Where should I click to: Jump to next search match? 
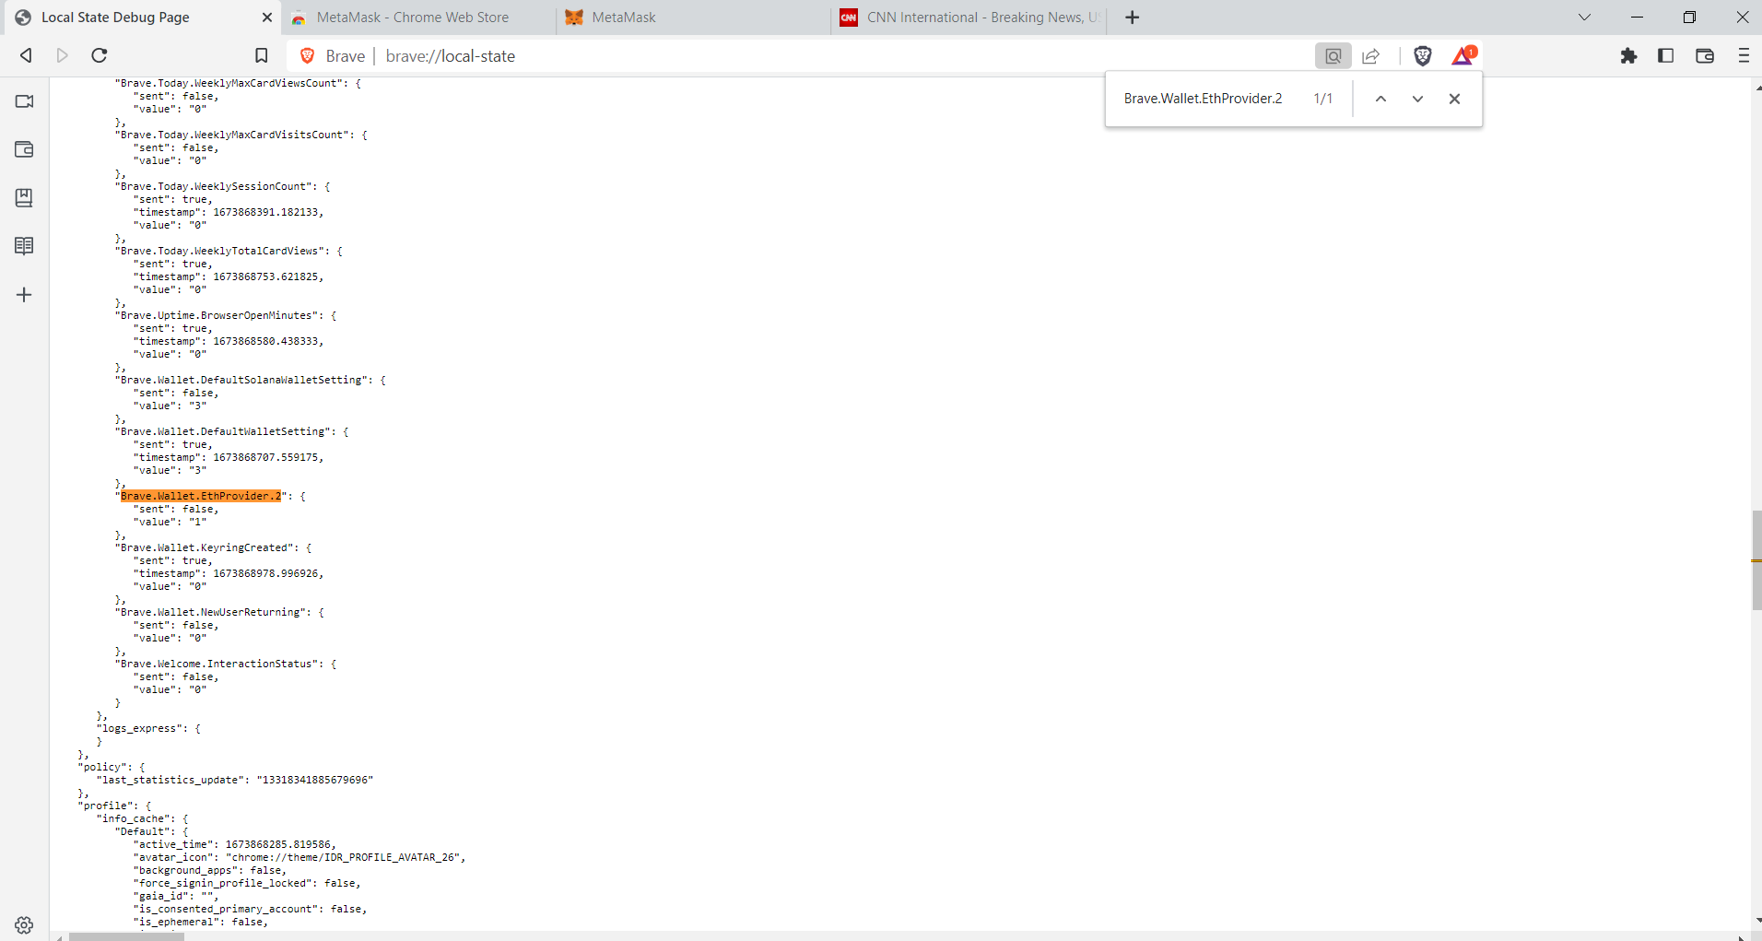pos(1417,99)
